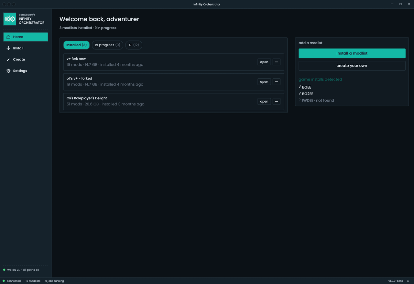Screen dimensions: 414x284
Task: Open Oli's Roleplayer's Delight modlist
Action: (264, 102)
